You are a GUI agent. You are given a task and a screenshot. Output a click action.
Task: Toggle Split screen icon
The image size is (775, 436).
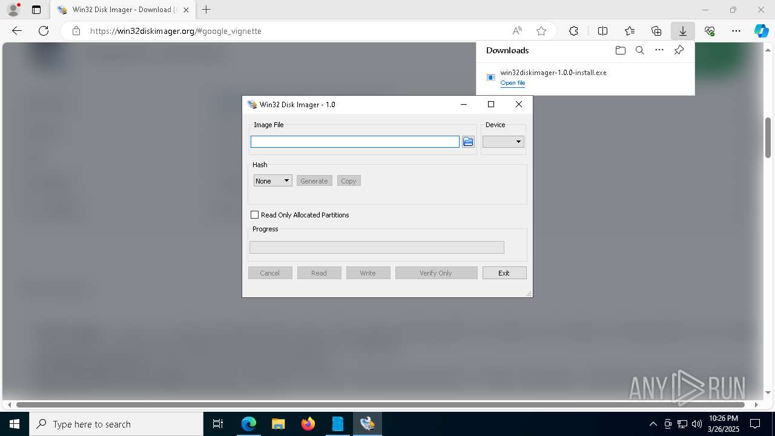(x=603, y=31)
